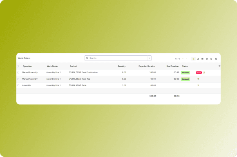
Task: Click the 300:00 expected duration total
Action: point(153,96)
